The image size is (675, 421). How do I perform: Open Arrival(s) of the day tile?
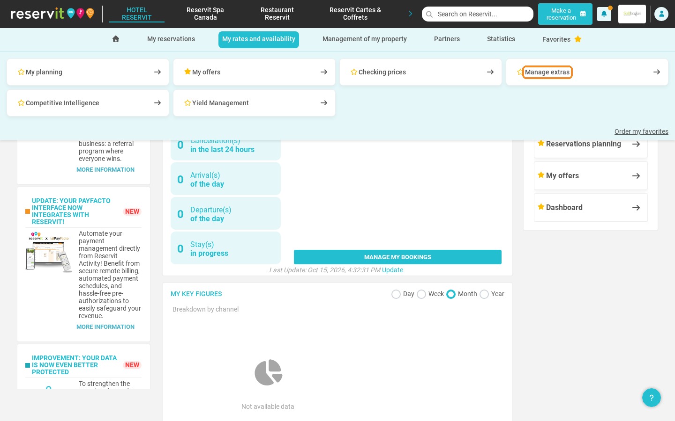[x=225, y=179]
